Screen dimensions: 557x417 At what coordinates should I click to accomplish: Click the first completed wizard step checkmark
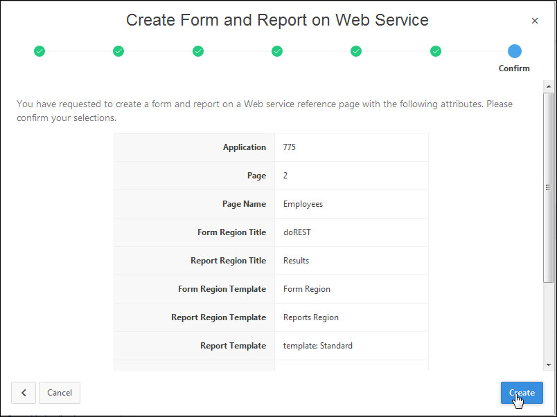[x=39, y=50]
